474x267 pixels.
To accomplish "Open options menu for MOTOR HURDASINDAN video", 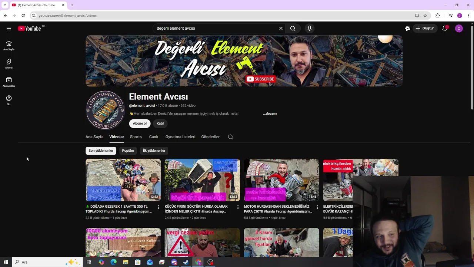I will [317, 207].
